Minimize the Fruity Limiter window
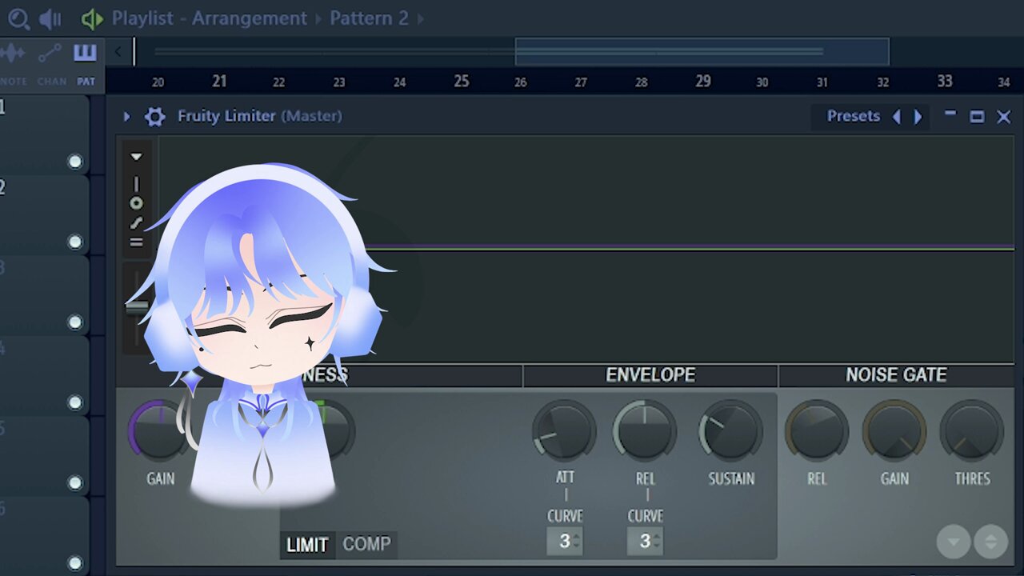Viewport: 1024px width, 576px height. 950,114
